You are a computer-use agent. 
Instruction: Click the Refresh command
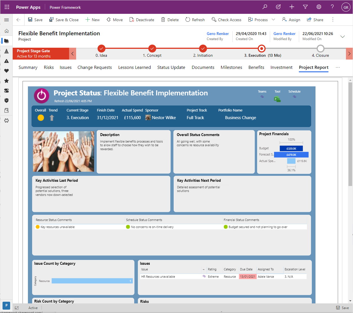[195, 20]
